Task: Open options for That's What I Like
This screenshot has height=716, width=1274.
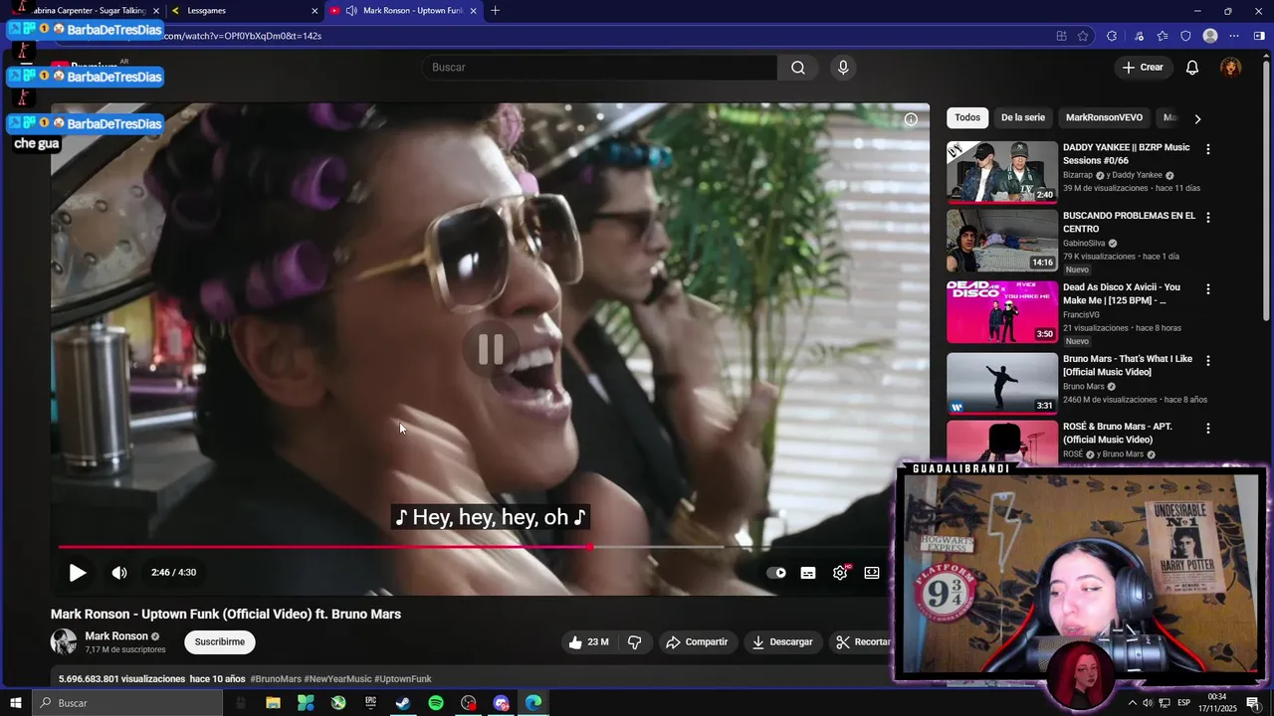Action: 1208,360
